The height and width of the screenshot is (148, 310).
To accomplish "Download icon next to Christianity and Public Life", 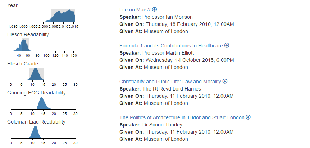I will [x=225, y=81].
